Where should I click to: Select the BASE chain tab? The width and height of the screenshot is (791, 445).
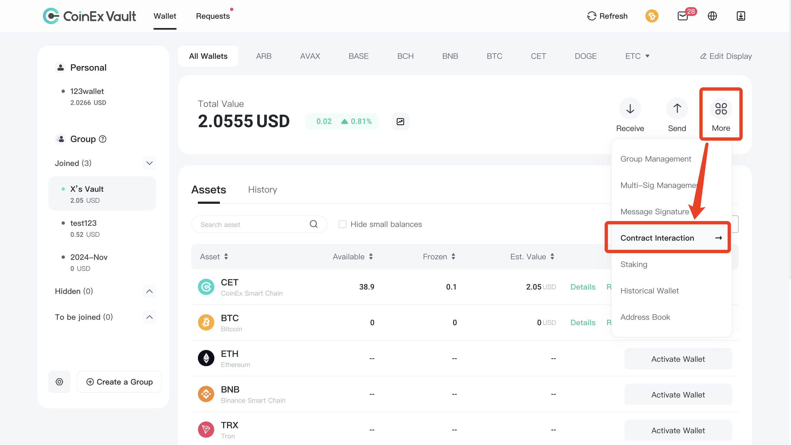click(359, 56)
